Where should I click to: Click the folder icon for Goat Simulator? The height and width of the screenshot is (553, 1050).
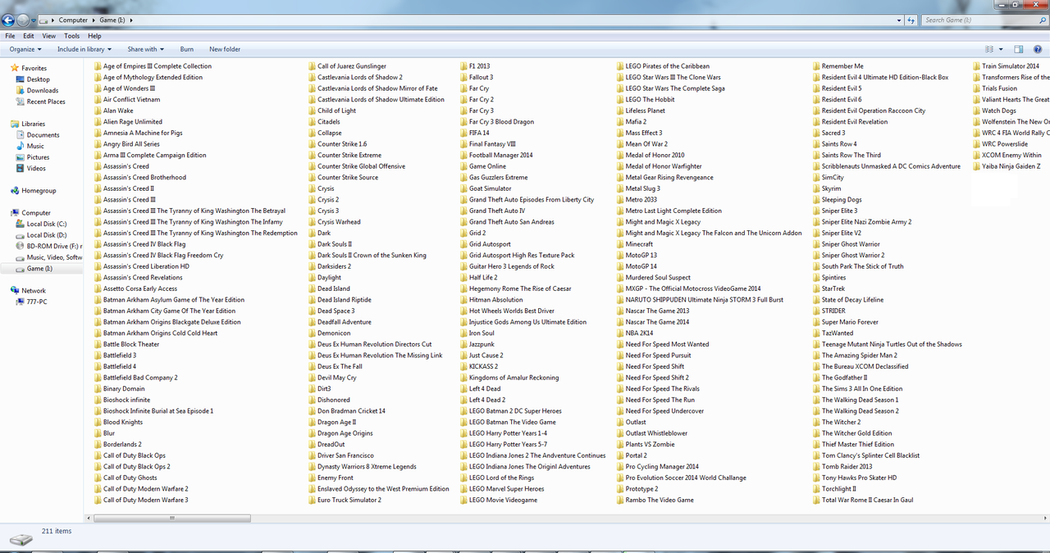click(x=463, y=188)
